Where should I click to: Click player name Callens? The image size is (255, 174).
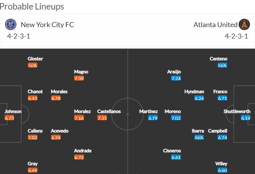(35, 131)
